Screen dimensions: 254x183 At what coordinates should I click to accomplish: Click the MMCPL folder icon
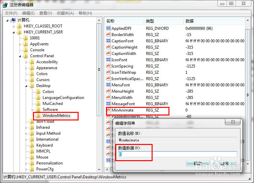tap(32, 151)
